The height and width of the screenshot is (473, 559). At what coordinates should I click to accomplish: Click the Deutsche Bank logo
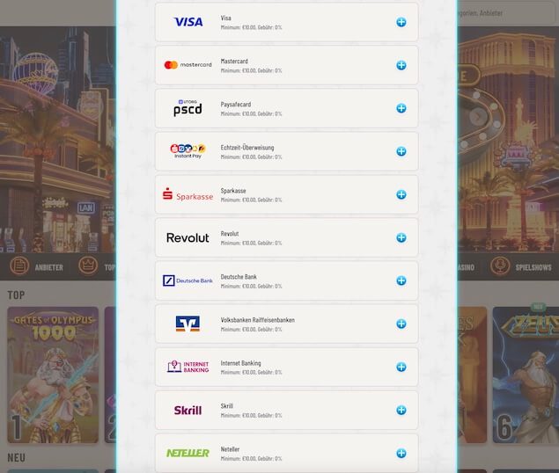click(x=188, y=280)
